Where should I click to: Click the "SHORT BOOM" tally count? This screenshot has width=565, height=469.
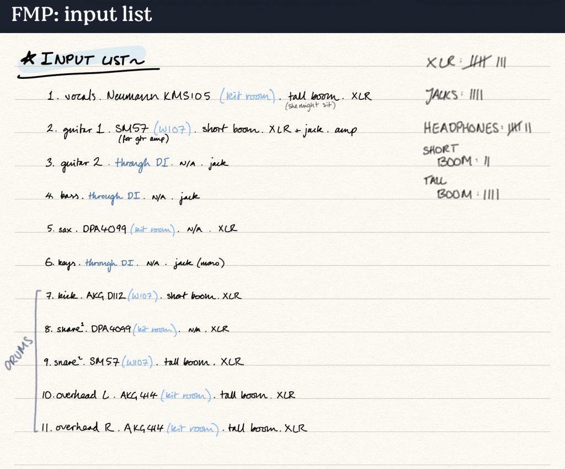[457, 156]
